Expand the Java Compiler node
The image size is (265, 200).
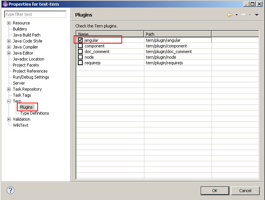9,47
